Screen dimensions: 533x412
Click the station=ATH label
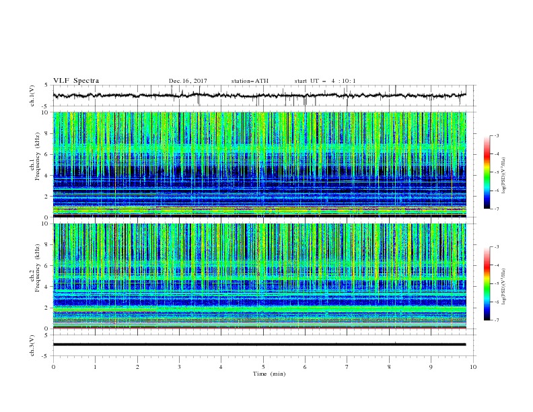250,81
